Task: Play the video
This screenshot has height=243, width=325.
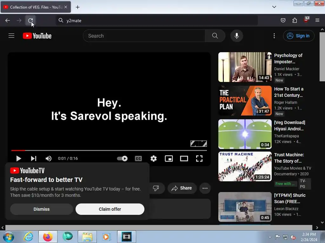Action: (18, 159)
